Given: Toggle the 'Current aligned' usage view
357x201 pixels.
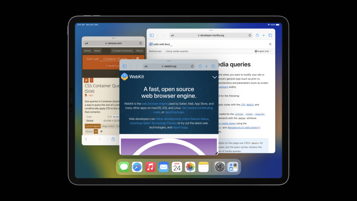Looking at the screenshot, I should (93, 126).
